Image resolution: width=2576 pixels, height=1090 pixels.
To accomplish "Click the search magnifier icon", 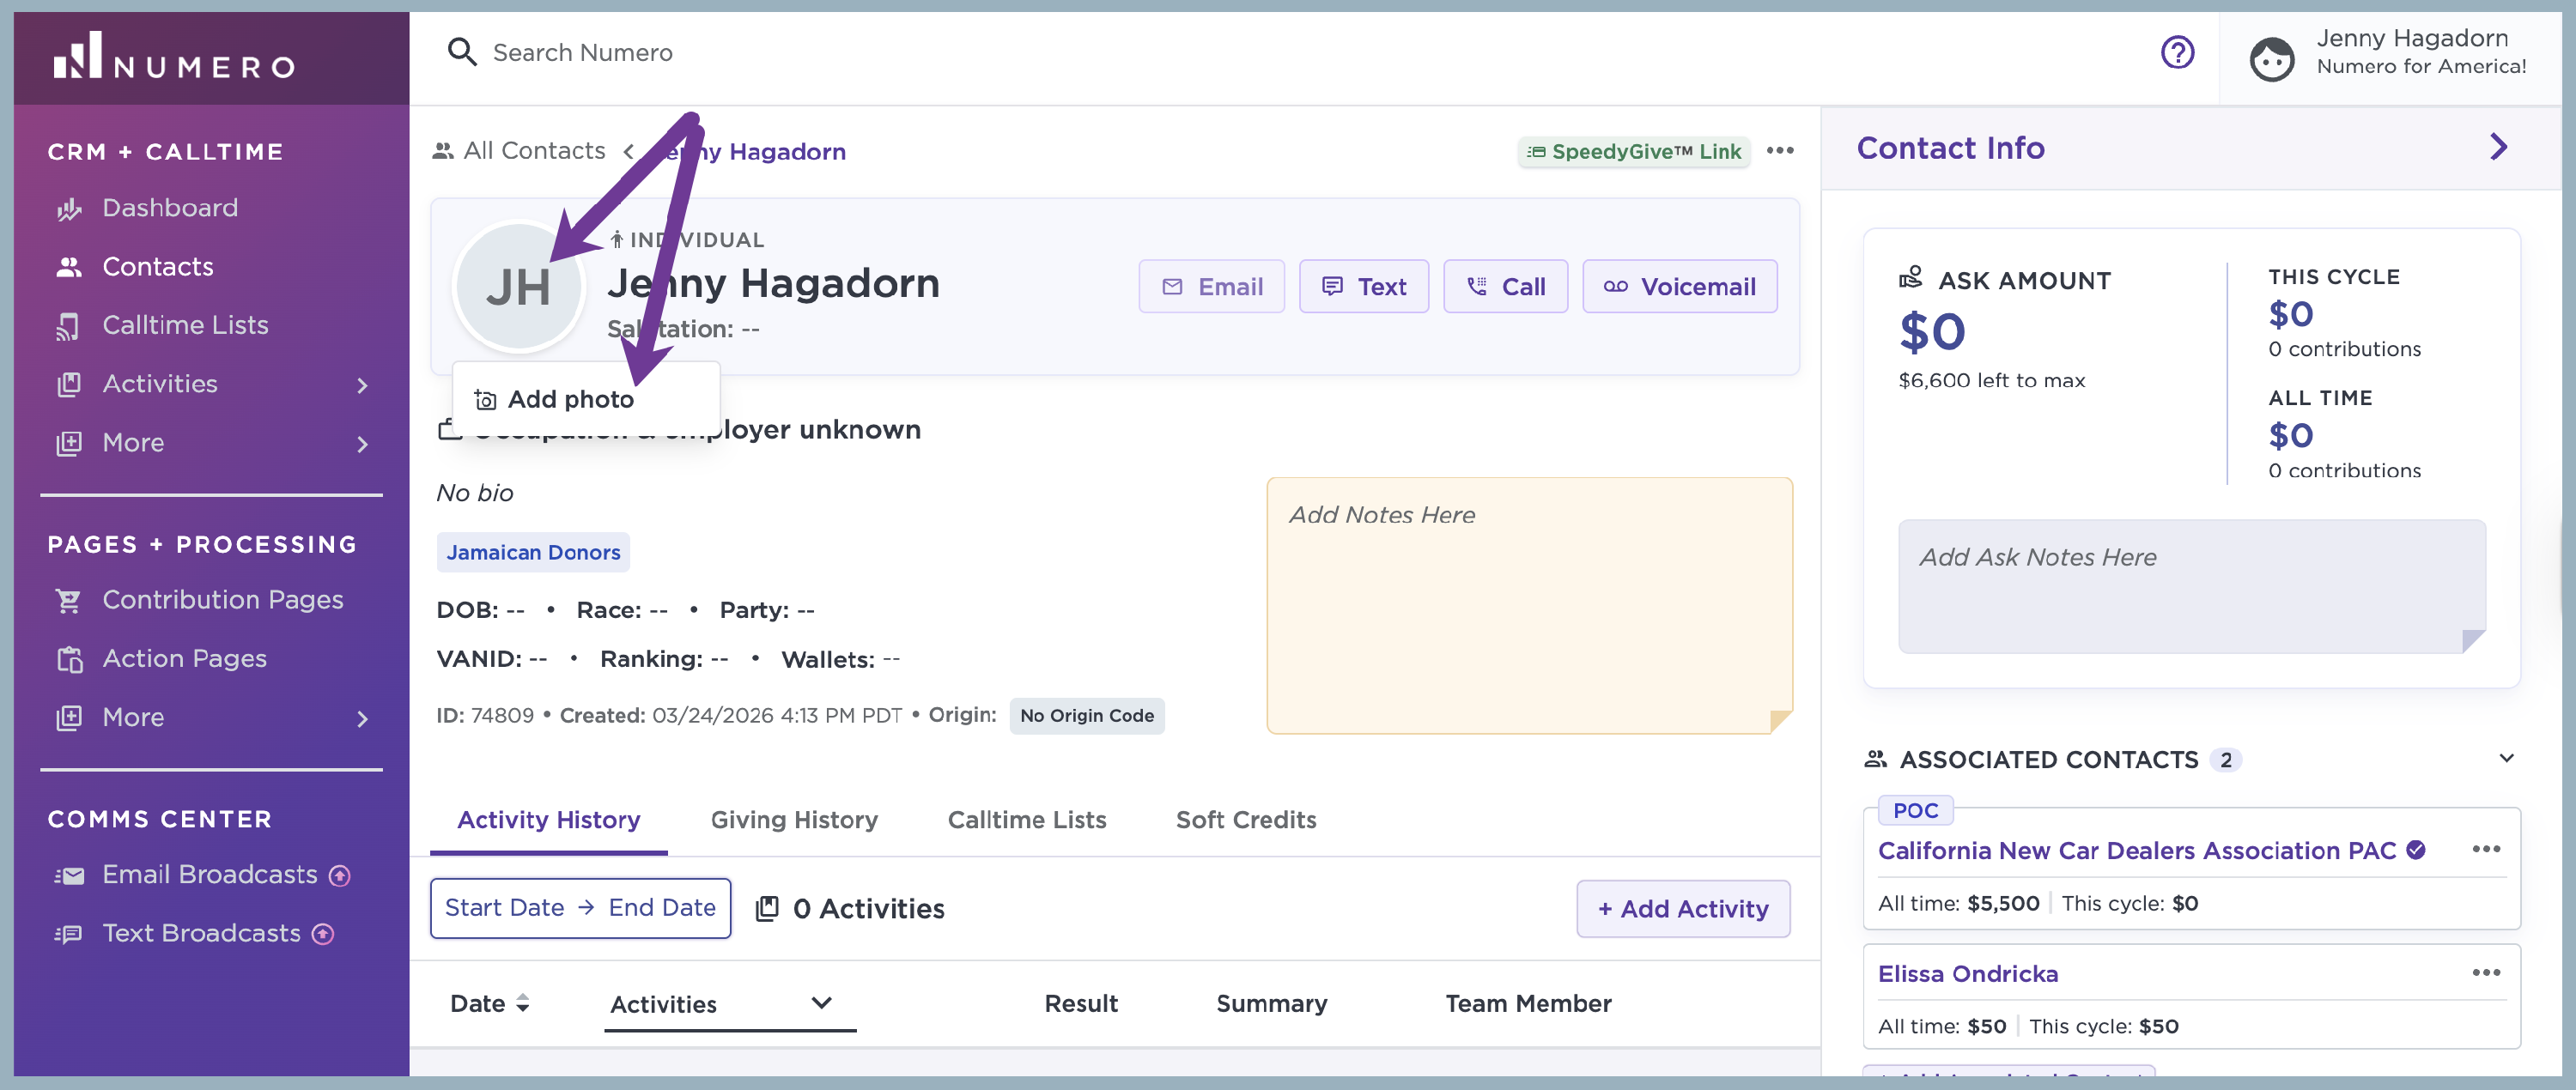I will pyautogui.click(x=461, y=52).
